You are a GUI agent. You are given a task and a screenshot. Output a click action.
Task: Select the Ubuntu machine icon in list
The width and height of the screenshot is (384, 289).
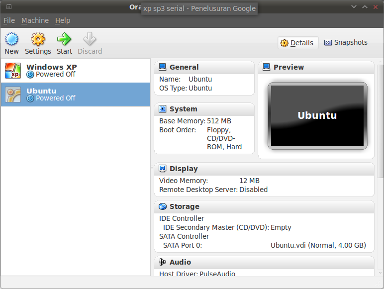13,95
